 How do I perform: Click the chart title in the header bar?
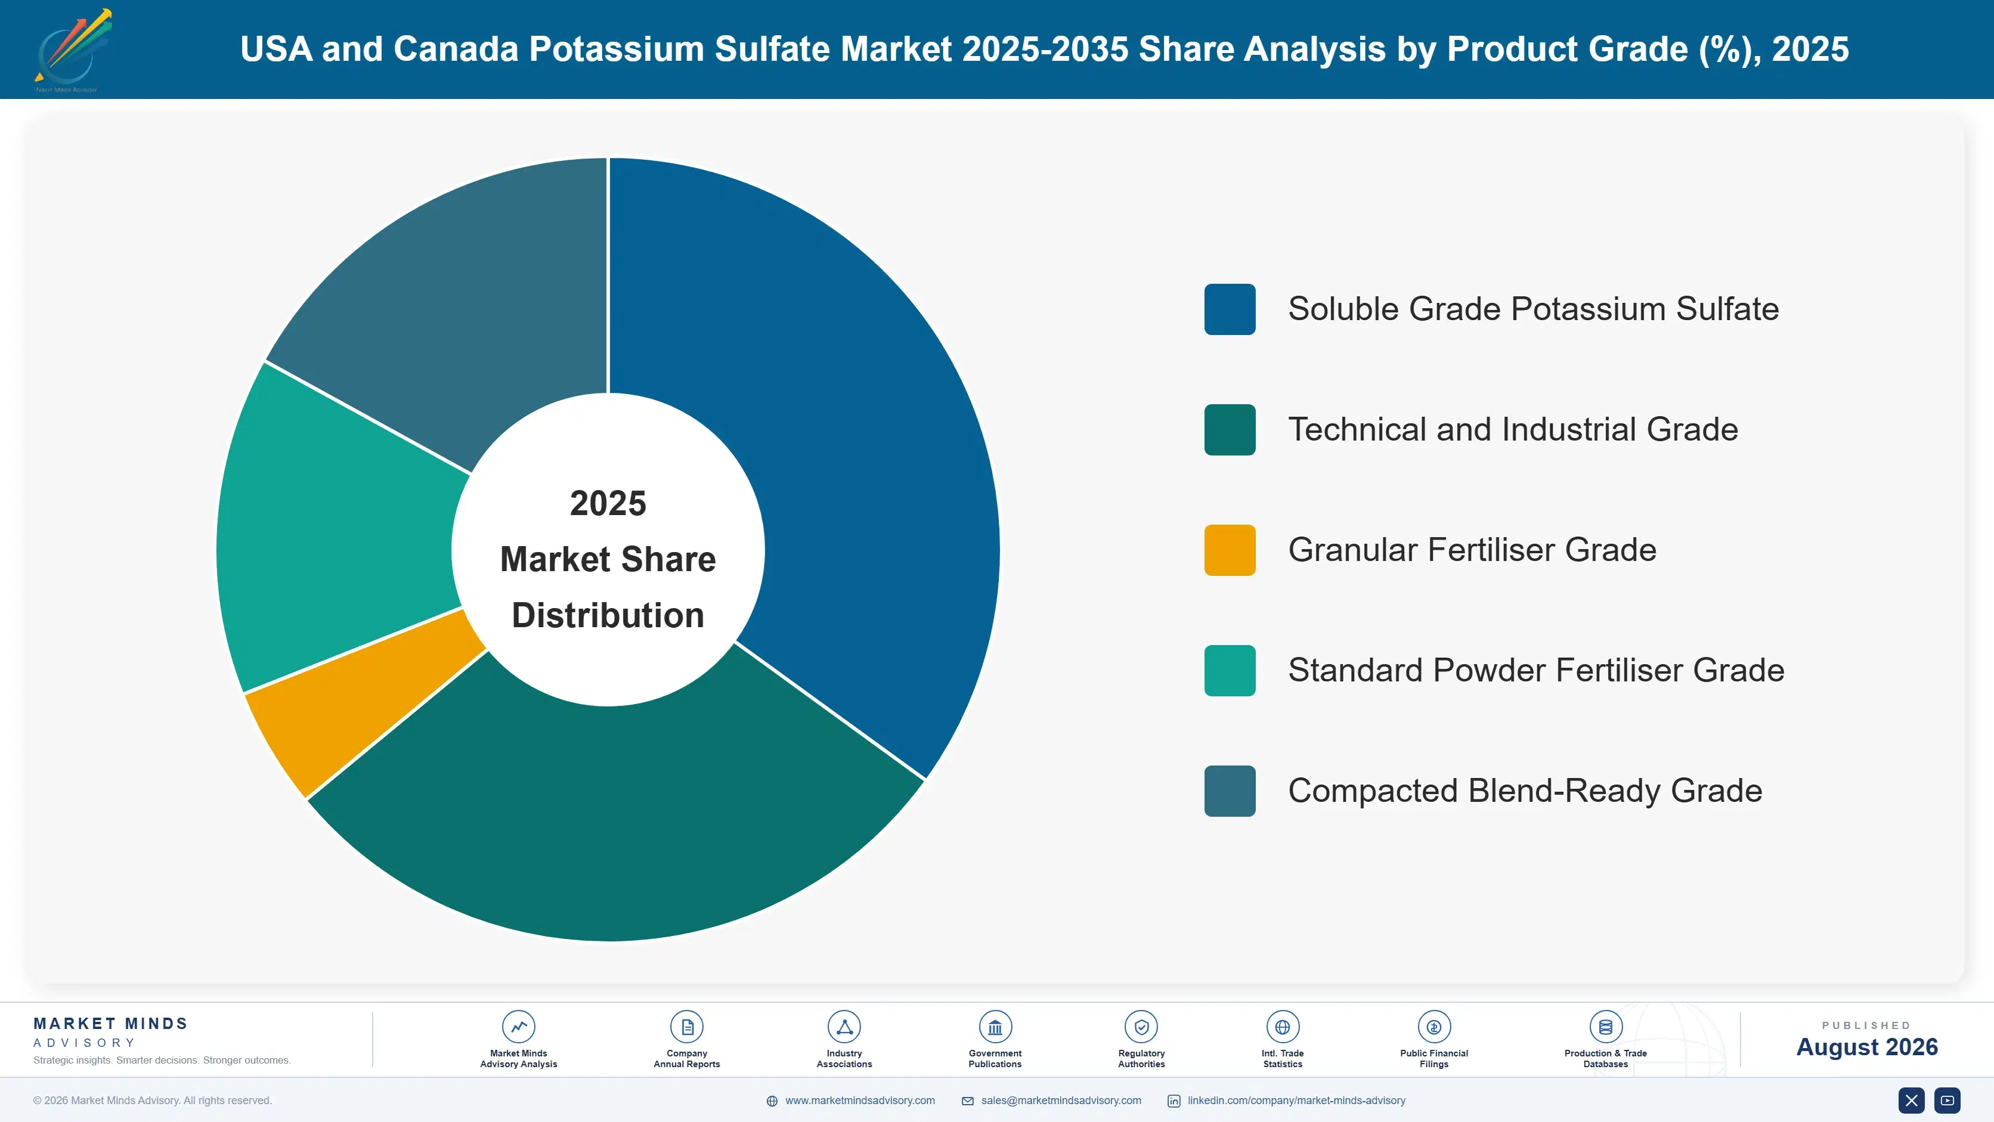pos(1044,49)
